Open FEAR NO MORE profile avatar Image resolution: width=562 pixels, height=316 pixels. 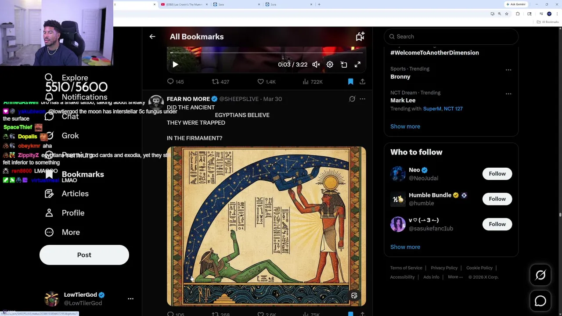[x=156, y=103]
